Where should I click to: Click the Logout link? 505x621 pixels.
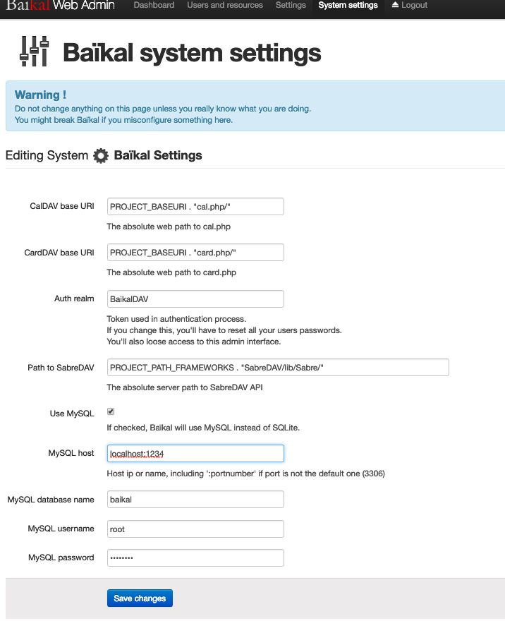click(x=414, y=5)
